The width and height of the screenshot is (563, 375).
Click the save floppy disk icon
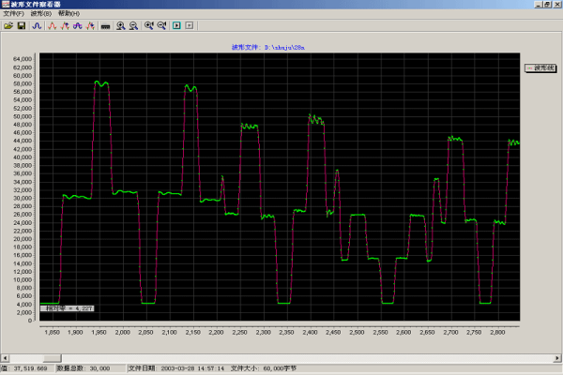[x=21, y=25]
